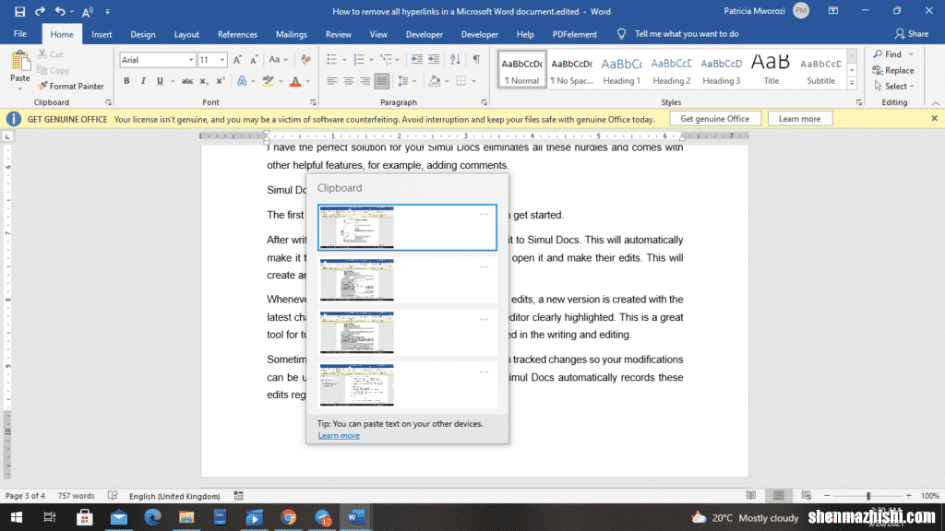The width and height of the screenshot is (945, 531).
Task: Switch to Web Layout view
Action: pos(807,495)
